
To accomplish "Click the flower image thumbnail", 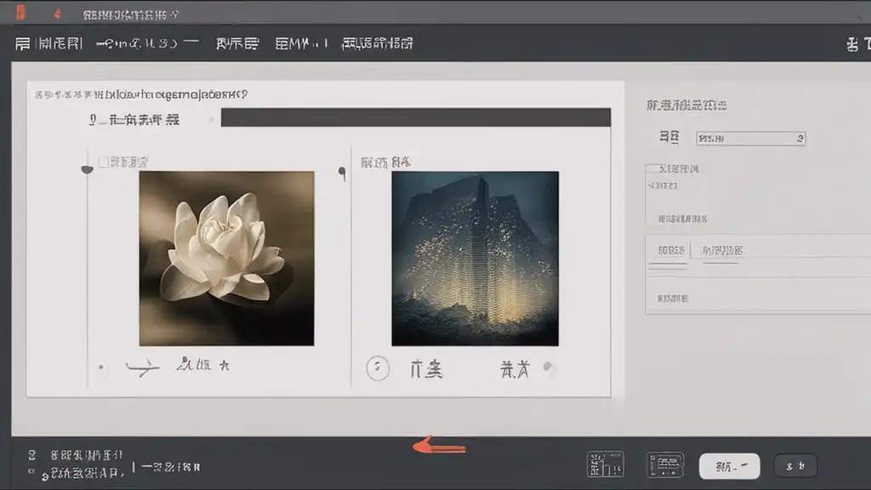I will 226,259.
